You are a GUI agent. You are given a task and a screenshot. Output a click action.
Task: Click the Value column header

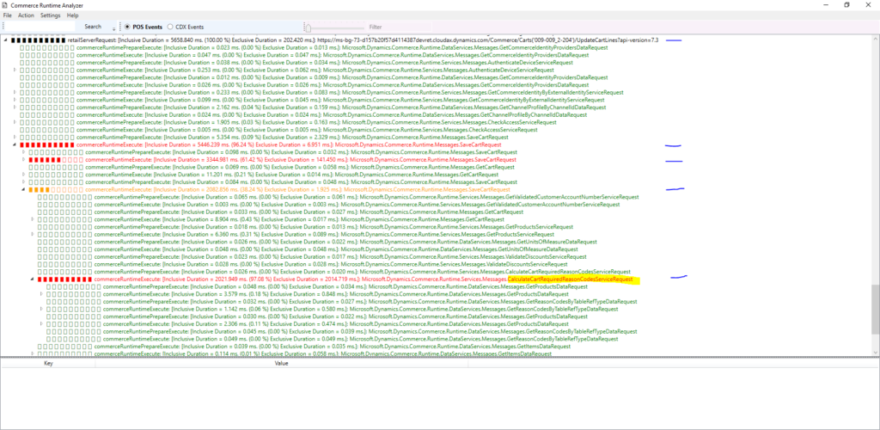point(281,363)
